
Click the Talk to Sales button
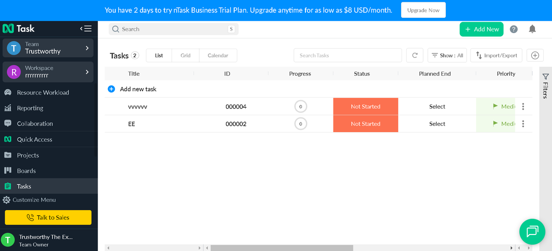tap(48, 218)
